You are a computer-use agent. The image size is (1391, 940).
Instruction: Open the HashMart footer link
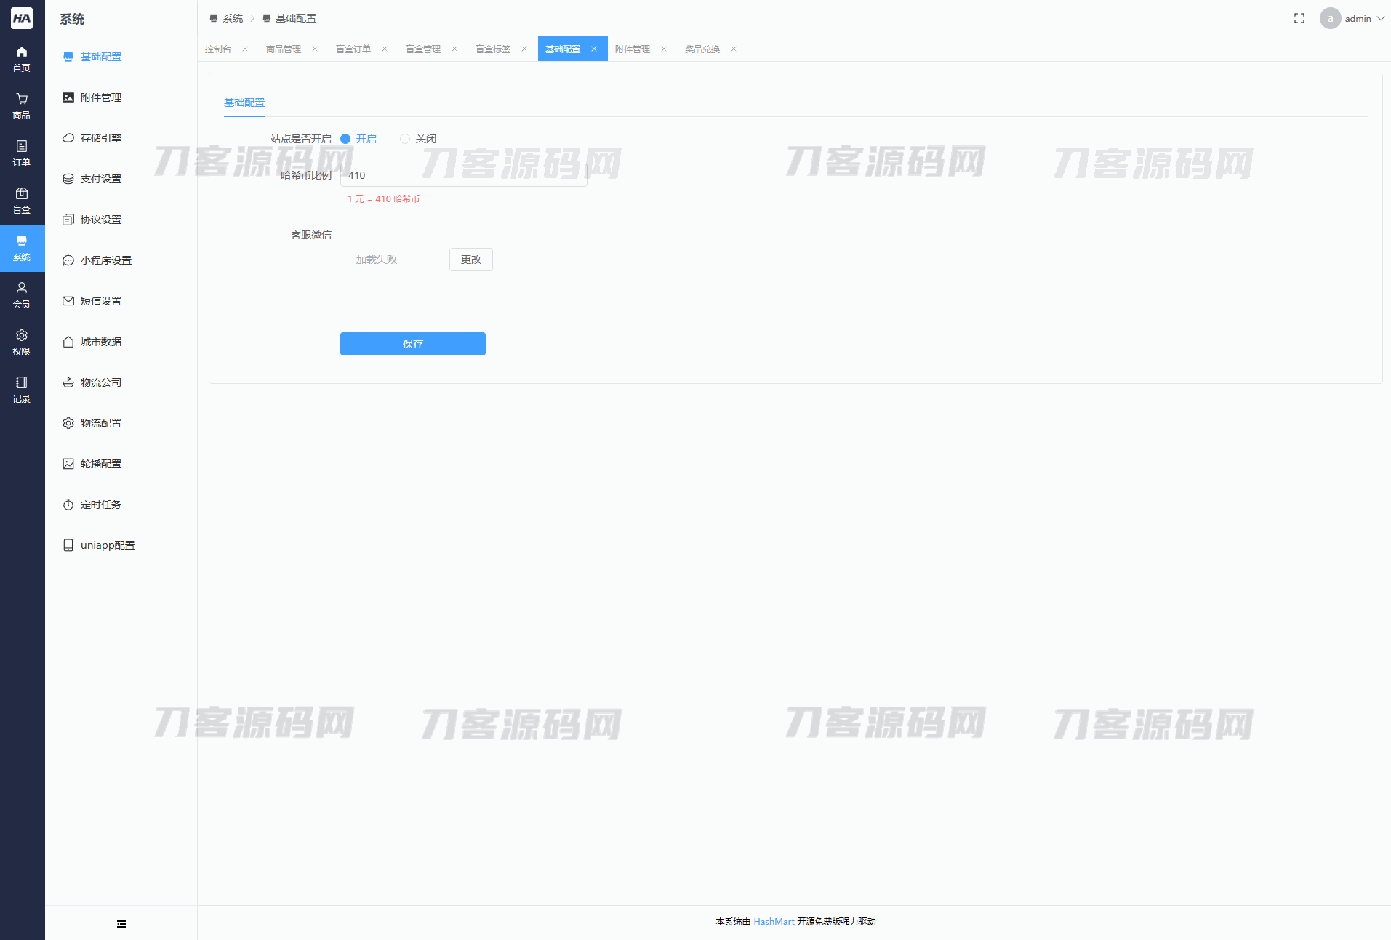click(774, 921)
